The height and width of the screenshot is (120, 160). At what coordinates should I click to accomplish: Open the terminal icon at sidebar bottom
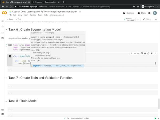tap(3, 114)
